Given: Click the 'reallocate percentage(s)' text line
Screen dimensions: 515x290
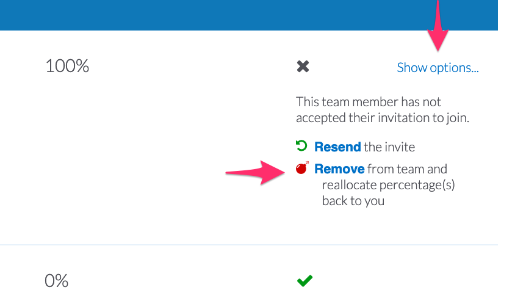Looking at the screenshot, I should click(388, 184).
